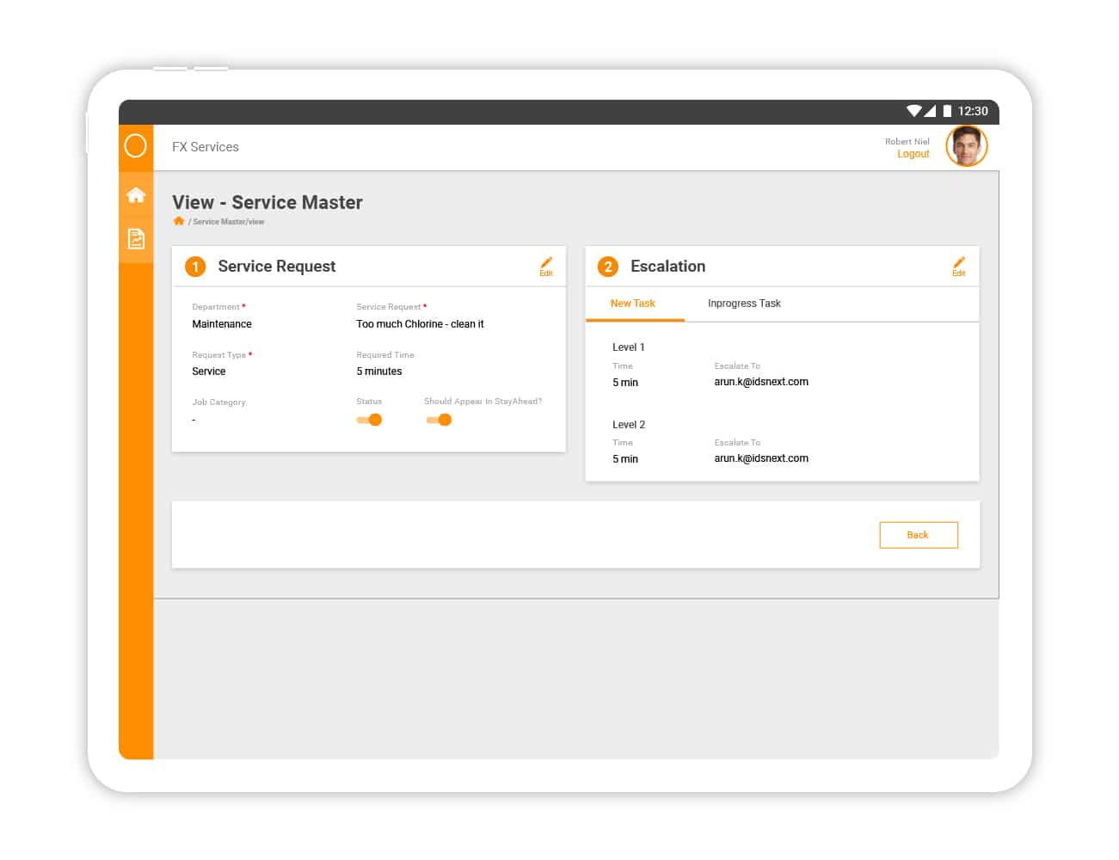Viewport: 1119px width, 860px height.
Task: Toggle the Status switch
Action: pyautogui.click(x=369, y=420)
